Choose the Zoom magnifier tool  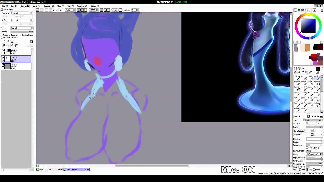pos(299,72)
